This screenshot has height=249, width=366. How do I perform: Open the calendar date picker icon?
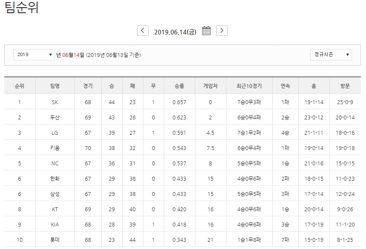click(206, 31)
